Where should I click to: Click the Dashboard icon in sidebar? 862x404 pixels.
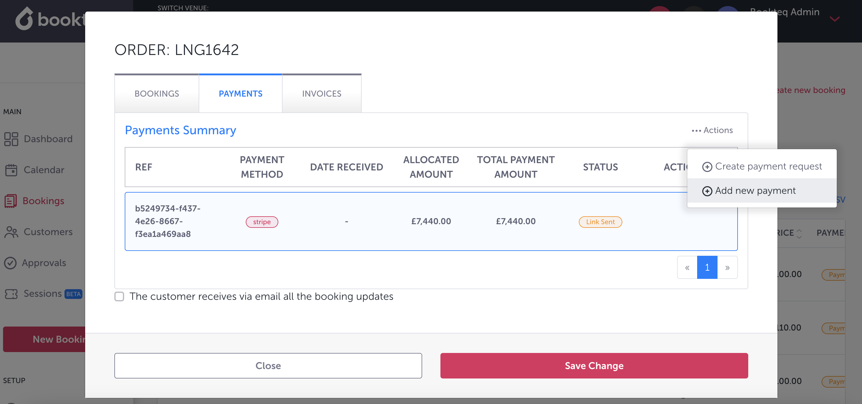[11, 139]
